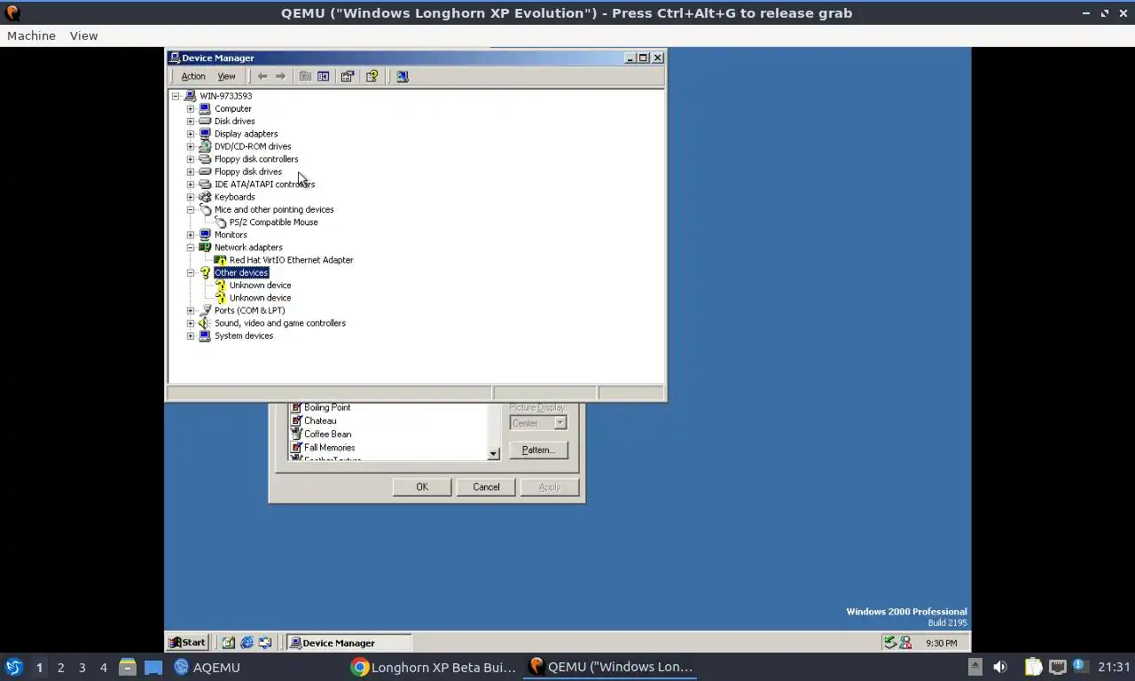The height and width of the screenshot is (681, 1135).
Task: Click the Display adapters monitor icon
Action: [x=205, y=134]
